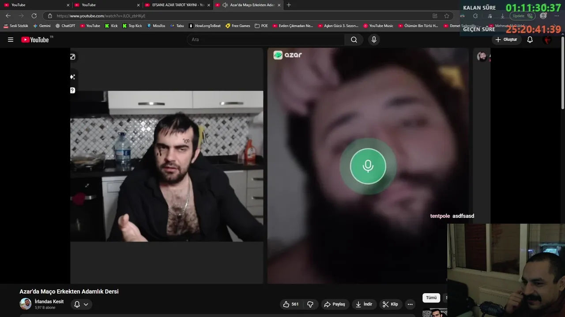Like the video with thumbs up
This screenshot has height=317, width=565.
[x=291, y=304]
